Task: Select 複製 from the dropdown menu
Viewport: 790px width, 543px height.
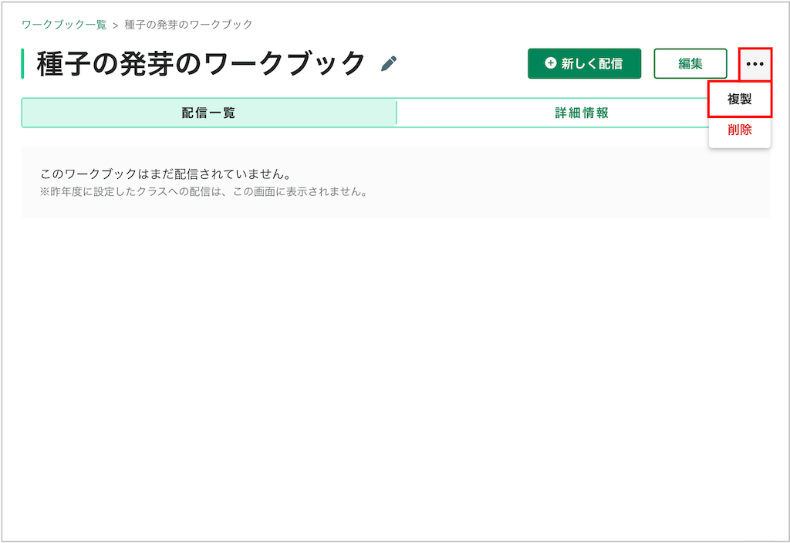Action: 740,99
